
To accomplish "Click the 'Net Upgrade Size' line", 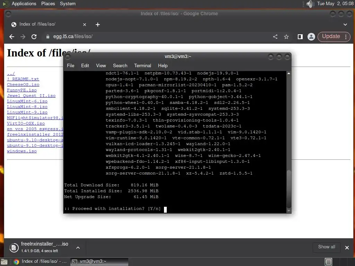I will [111, 197].
